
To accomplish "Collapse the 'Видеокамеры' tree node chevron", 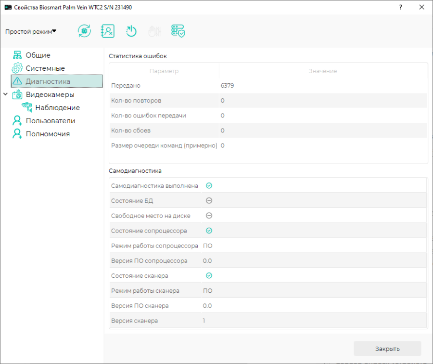I will [x=5, y=94].
